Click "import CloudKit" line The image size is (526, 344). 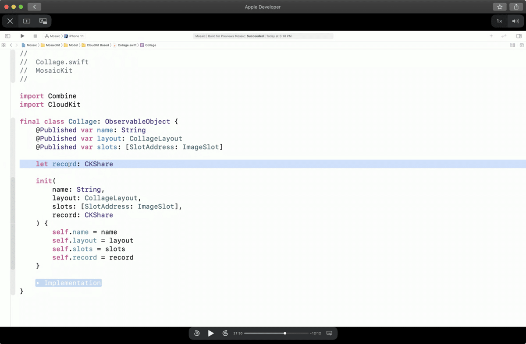coord(50,105)
